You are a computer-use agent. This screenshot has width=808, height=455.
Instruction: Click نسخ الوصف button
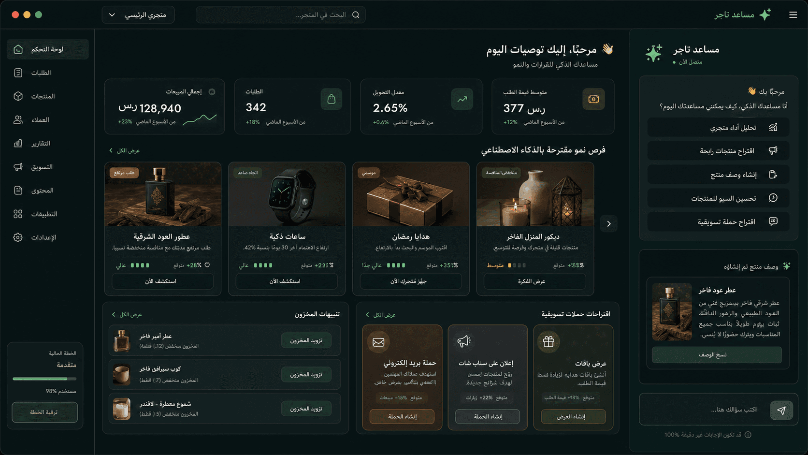click(x=717, y=355)
